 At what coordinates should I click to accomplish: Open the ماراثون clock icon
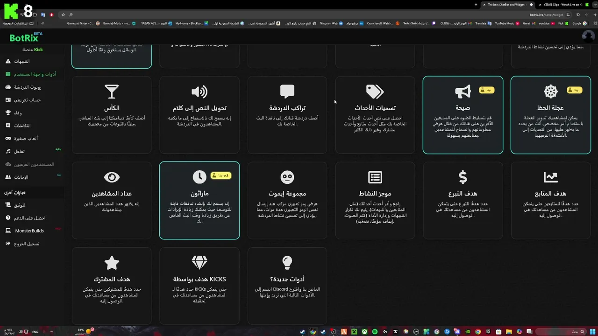(x=199, y=177)
